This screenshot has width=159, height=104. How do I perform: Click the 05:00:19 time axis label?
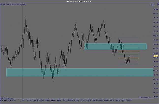click(x=35, y=100)
